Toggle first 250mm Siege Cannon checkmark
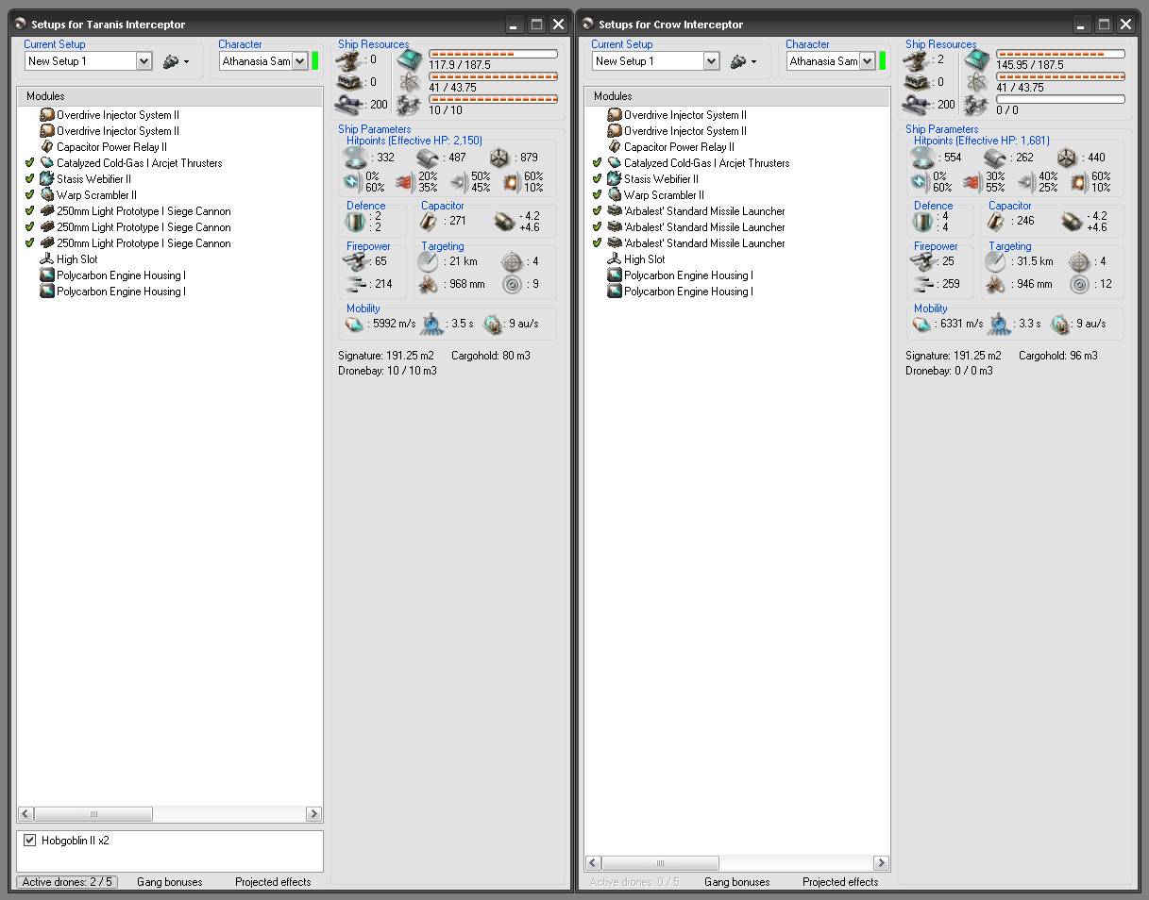The image size is (1149, 900). [29, 211]
